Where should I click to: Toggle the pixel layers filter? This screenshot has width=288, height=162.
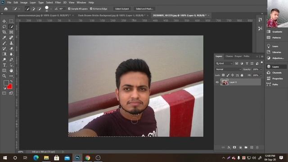[x=237, y=63]
